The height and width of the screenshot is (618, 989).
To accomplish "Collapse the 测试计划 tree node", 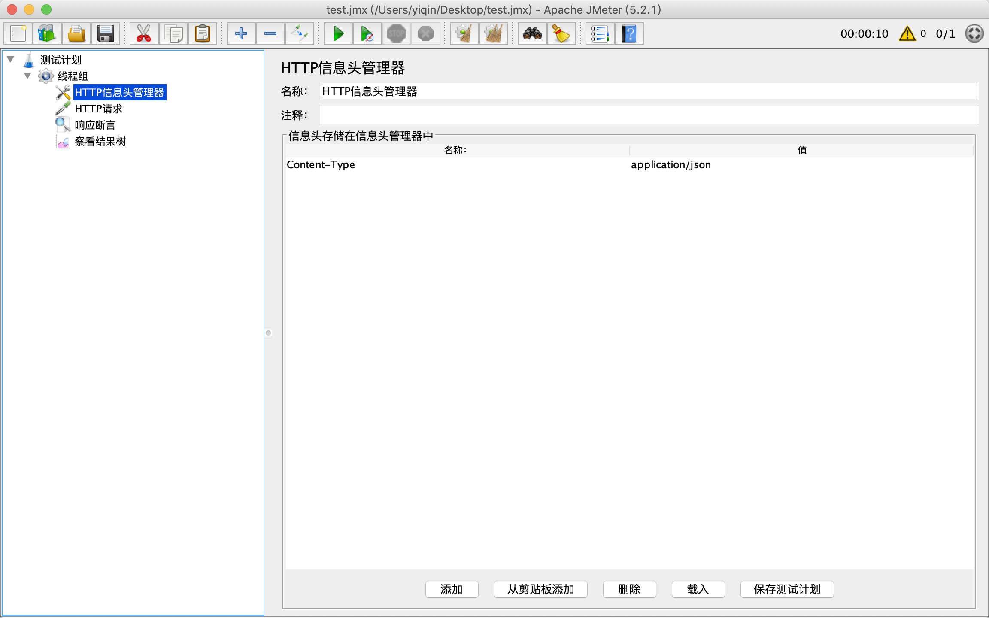I will pos(11,59).
